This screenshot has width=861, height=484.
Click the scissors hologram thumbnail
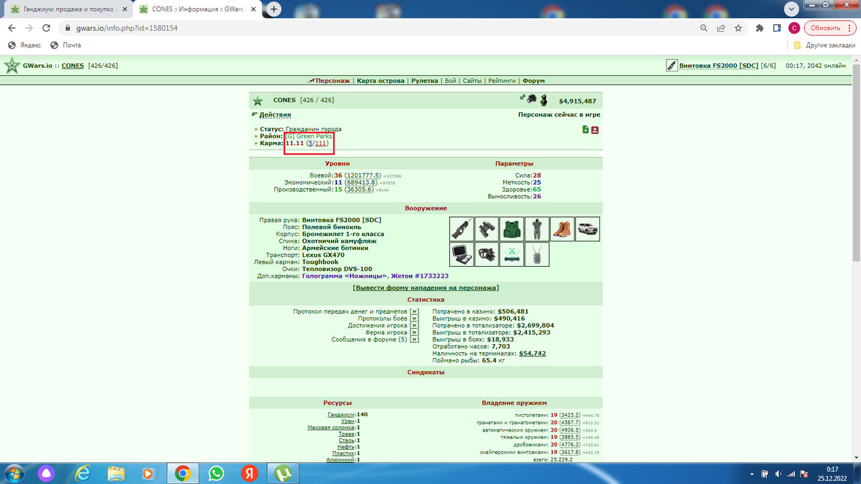pos(512,254)
